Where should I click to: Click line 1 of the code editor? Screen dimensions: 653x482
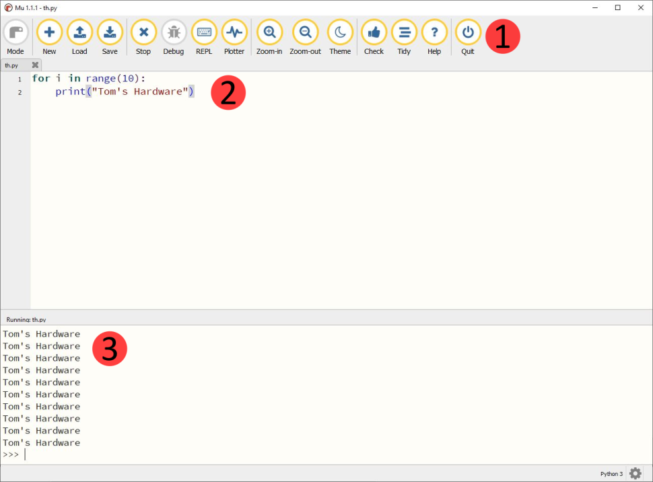click(89, 78)
